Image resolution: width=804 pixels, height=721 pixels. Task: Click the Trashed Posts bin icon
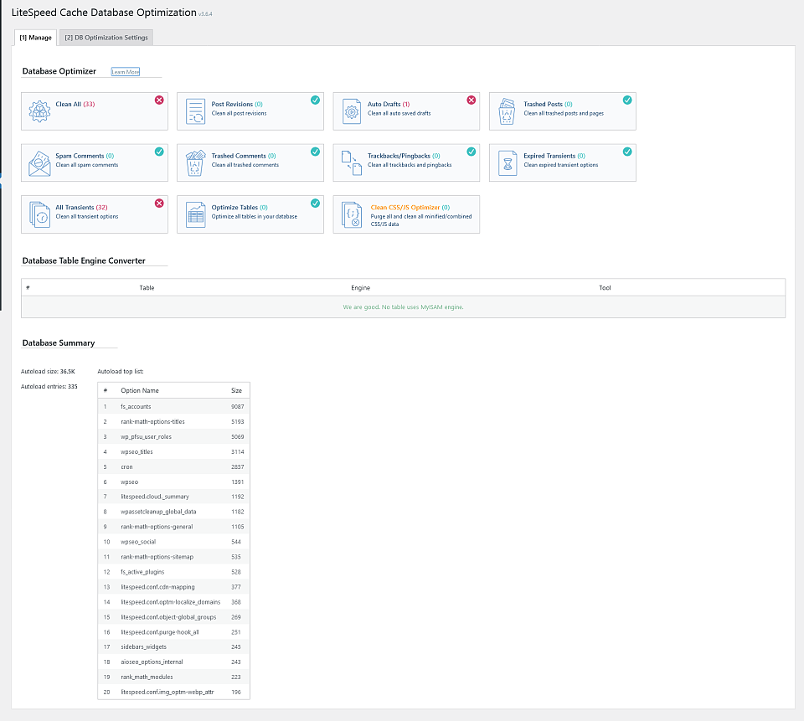click(507, 111)
